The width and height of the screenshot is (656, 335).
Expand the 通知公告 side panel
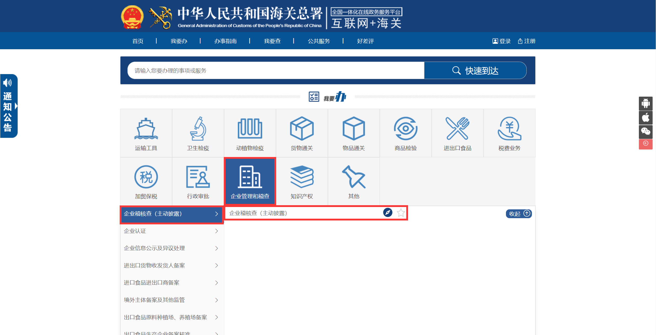(x=9, y=106)
